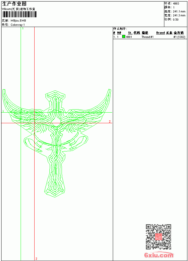
Task: Select the Thread #1 row entry
Action: point(147,37)
